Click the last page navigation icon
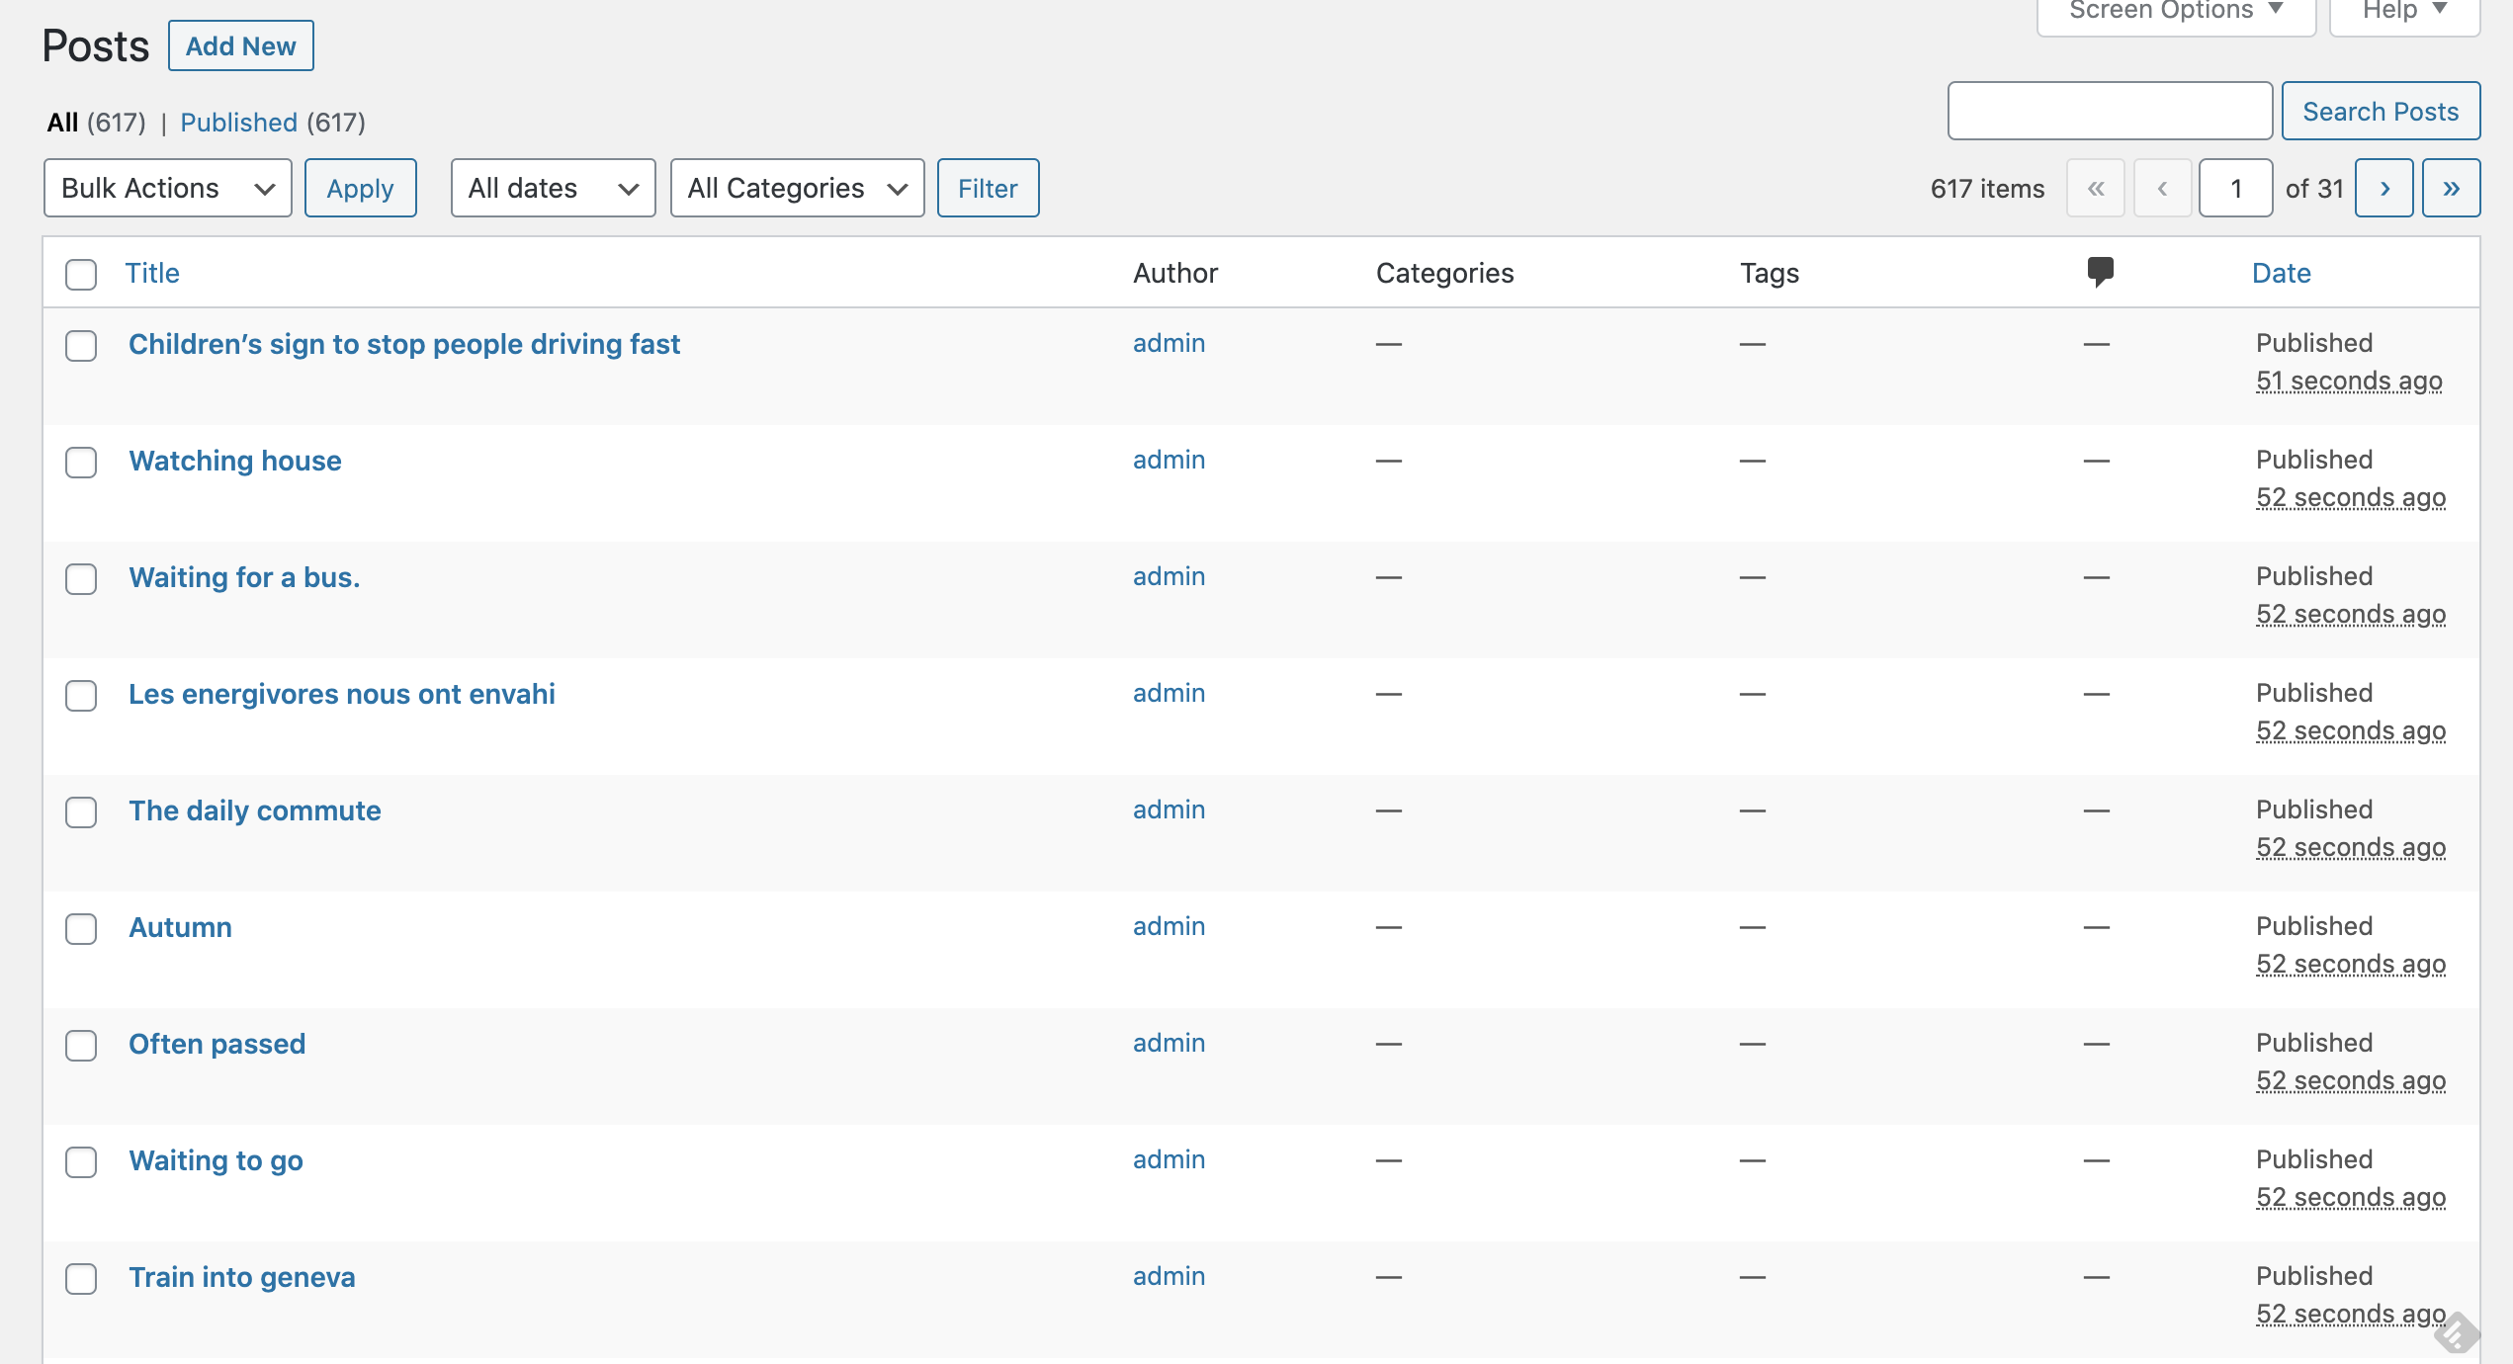The image size is (2513, 1364). click(x=2455, y=188)
